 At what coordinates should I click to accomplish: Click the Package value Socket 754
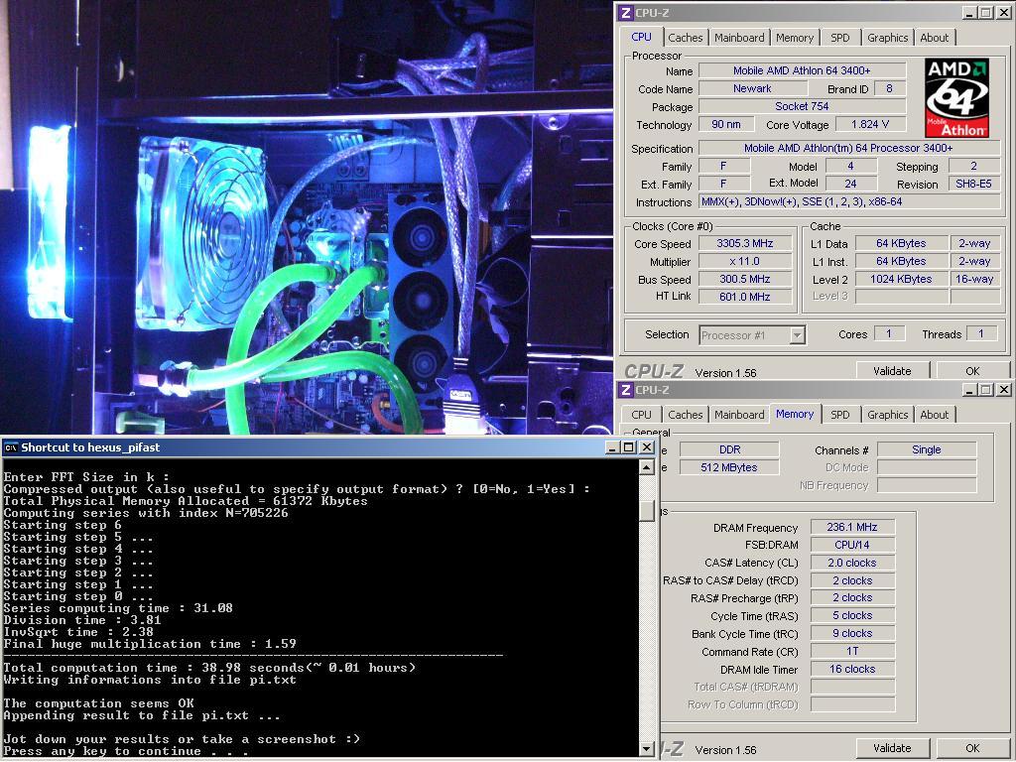[x=802, y=106]
